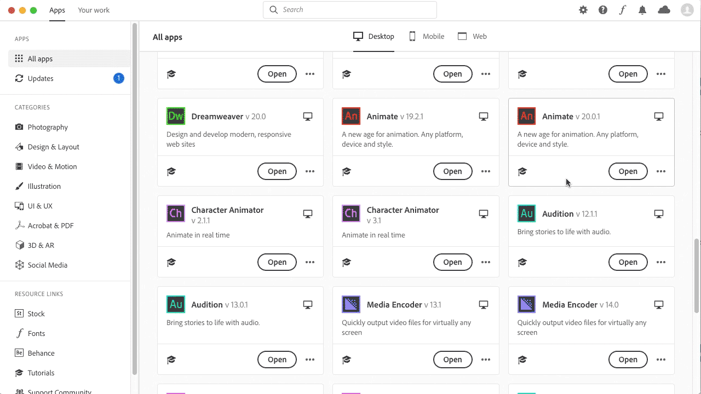Click the main app list scrollbar
Screen dimensions: 701x394
click(697, 275)
